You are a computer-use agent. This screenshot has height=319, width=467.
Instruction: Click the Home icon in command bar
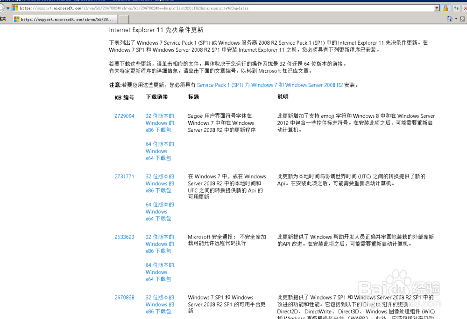[449, 19]
